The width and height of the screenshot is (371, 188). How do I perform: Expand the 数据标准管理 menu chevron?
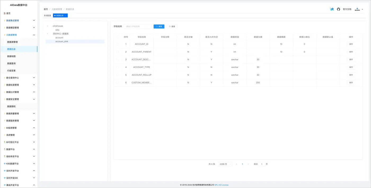coord(34,85)
